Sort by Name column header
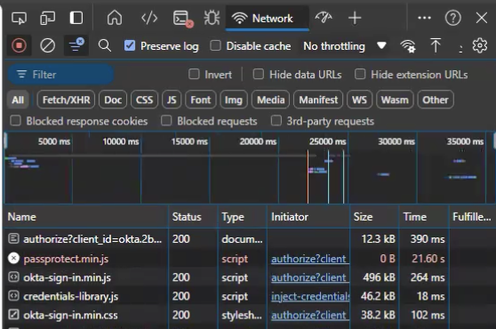 [85, 217]
